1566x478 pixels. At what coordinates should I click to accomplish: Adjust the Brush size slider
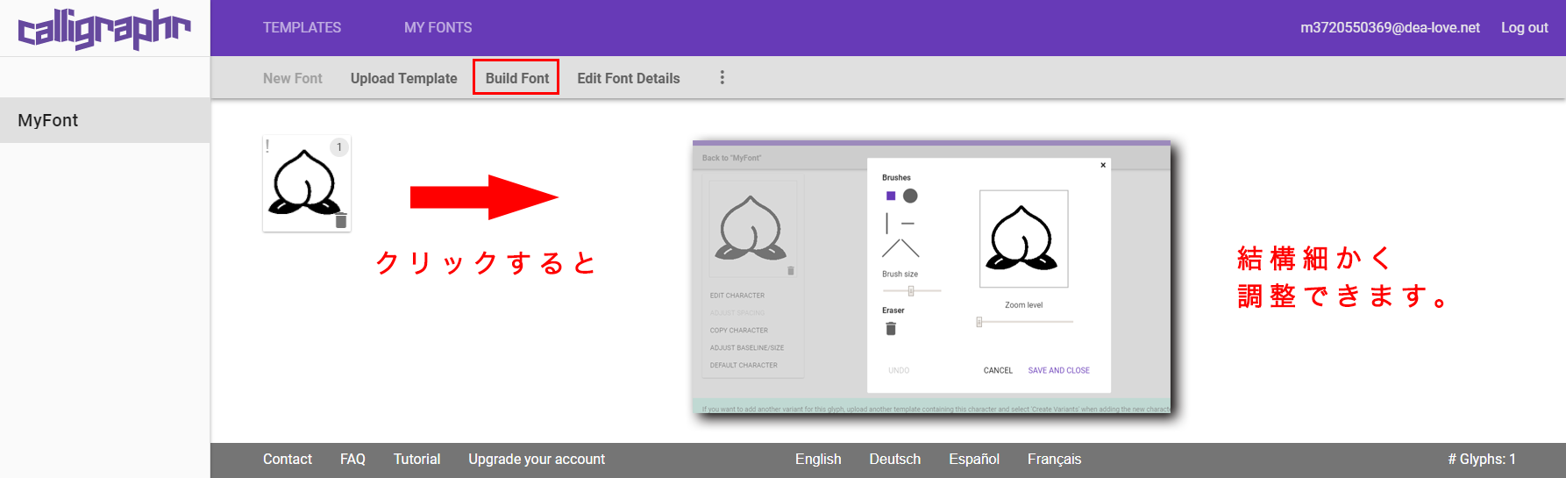pos(911,290)
